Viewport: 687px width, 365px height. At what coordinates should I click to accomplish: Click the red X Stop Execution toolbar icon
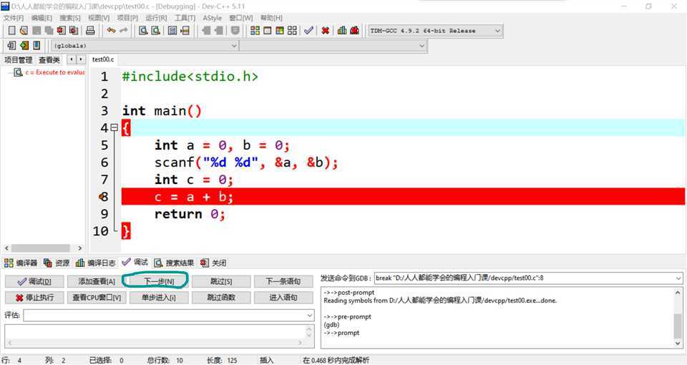tap(325, 30)
